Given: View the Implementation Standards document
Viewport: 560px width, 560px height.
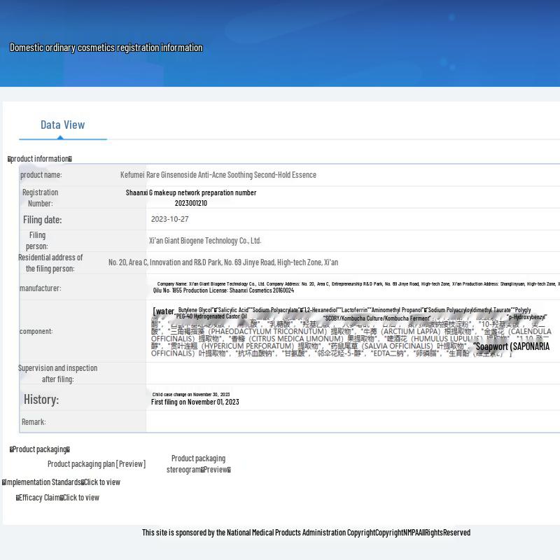Looking at the screenshot, I should coord(101,482).
